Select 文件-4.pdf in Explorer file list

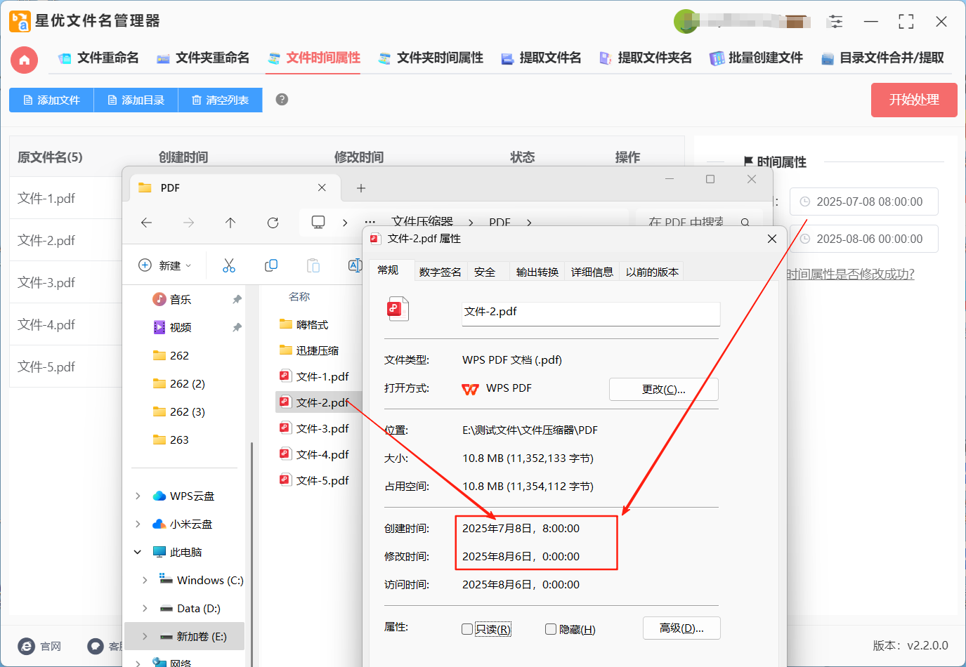click(315, 454)
